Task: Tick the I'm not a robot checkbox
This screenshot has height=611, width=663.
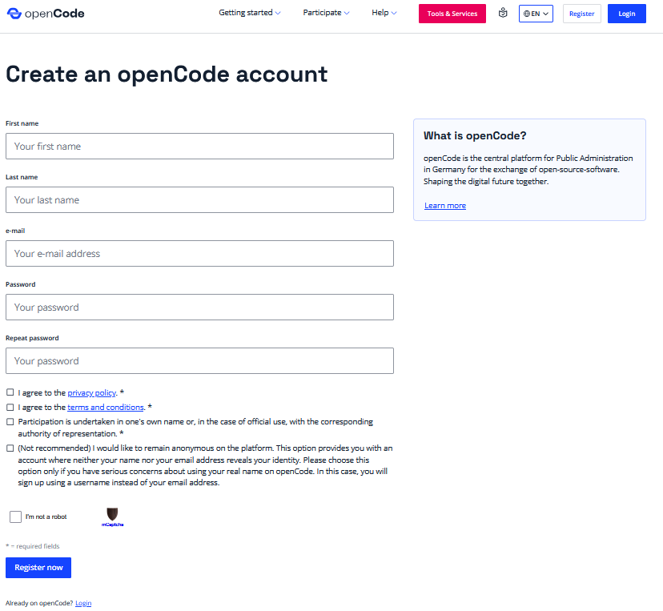Action: click(x=15, y=516)
